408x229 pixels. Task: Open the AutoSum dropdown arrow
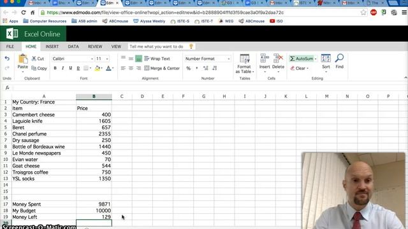tap(316, 59)
